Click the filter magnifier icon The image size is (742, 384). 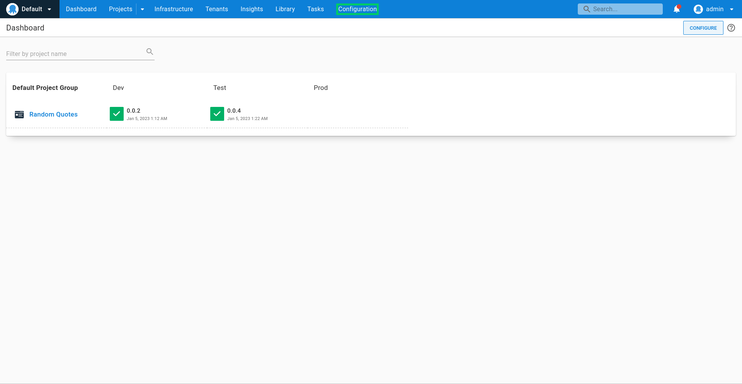pos(150,51)
